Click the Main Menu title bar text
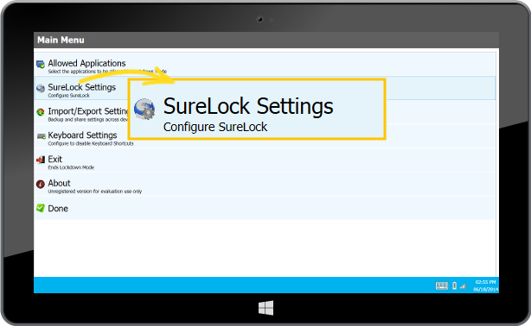The width and height of the screenshot is (531, 326). tap(61, 40)
